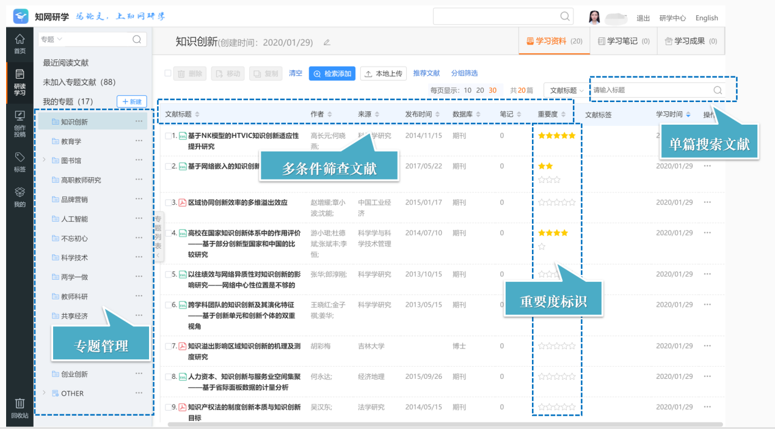Tick the checkbox for document 3

point(169,203)
